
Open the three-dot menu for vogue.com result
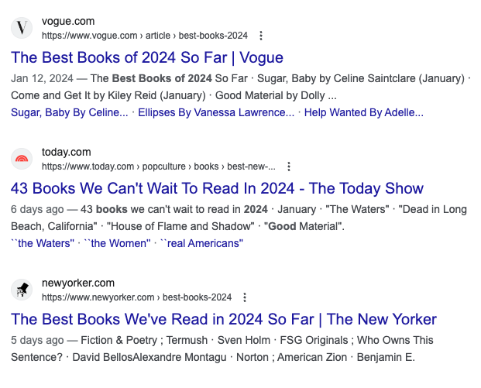[x=261, y=36]
